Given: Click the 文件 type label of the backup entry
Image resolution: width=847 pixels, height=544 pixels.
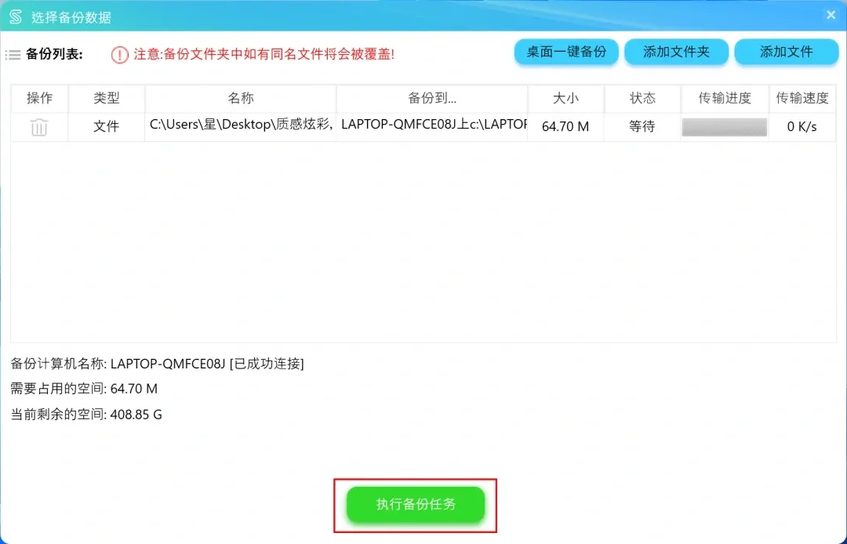Looking at the screenshot, I should click(x=106, y=126).
